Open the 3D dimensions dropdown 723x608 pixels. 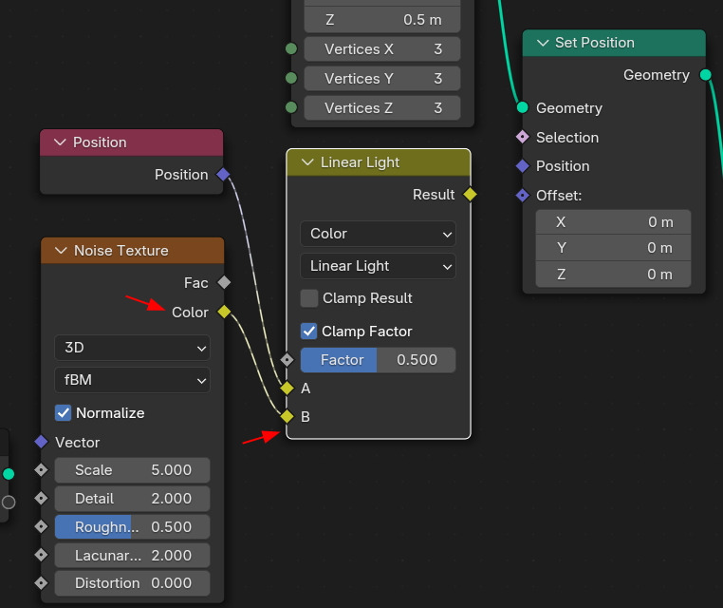tap(132, 348)
